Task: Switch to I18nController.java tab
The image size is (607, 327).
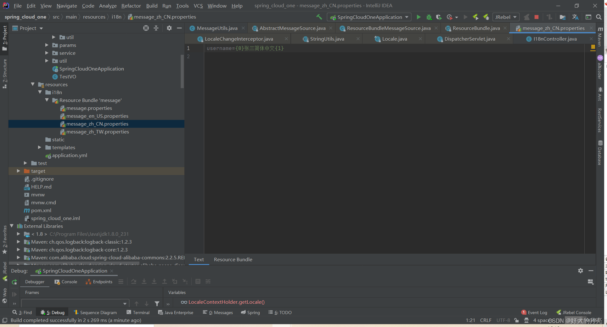Action: tap(555, 39)
